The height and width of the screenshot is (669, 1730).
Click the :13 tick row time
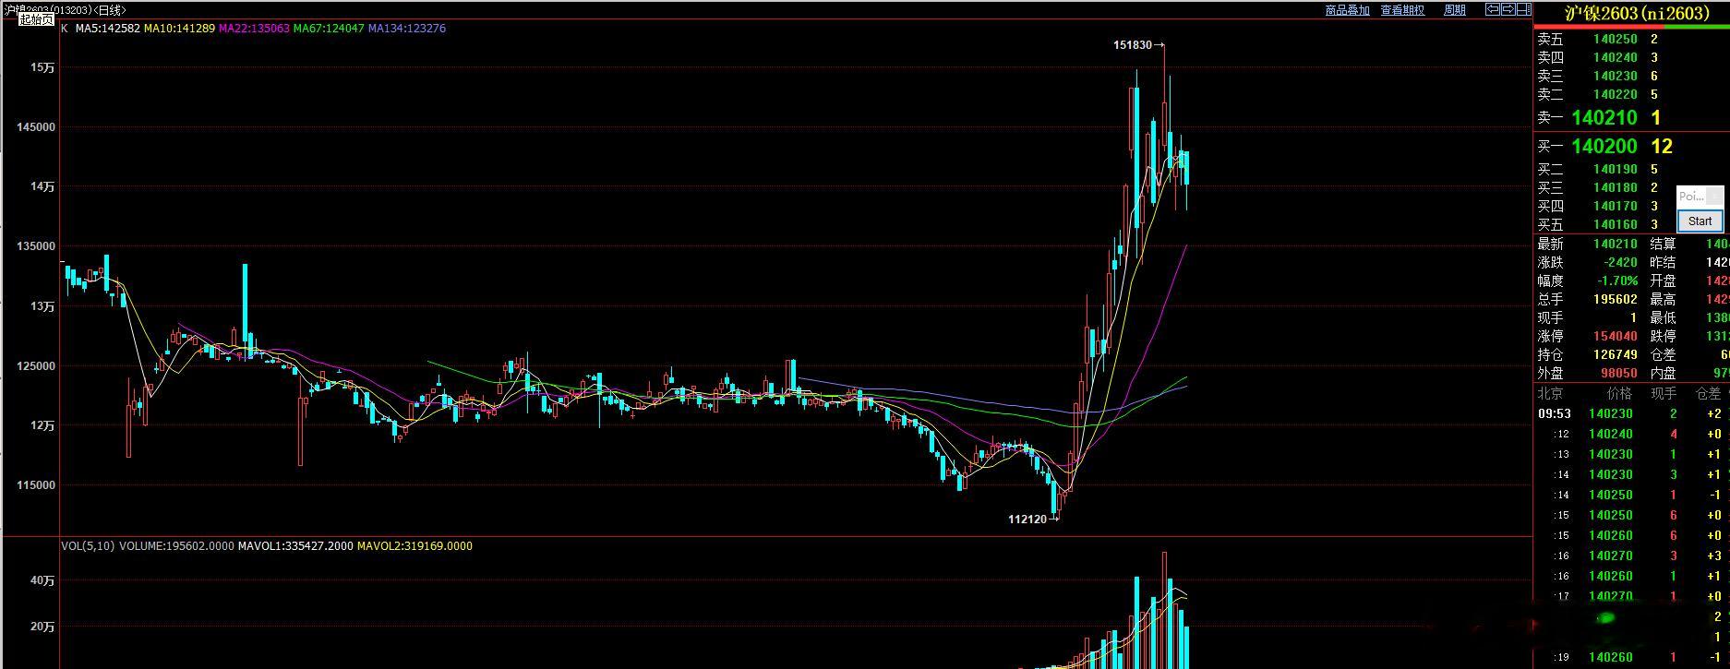pos(1561,455)
